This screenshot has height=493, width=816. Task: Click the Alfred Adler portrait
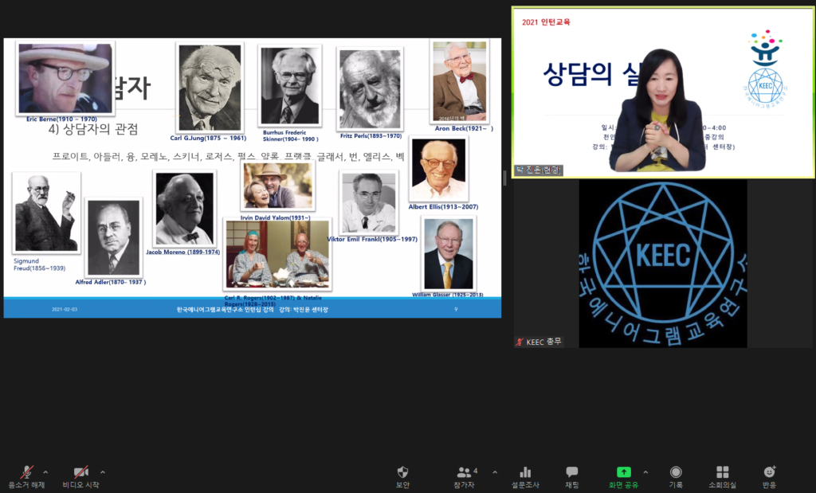113,237
